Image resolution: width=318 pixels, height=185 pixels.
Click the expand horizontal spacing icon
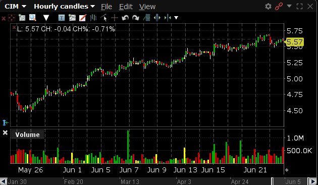(x=157, y=18)
